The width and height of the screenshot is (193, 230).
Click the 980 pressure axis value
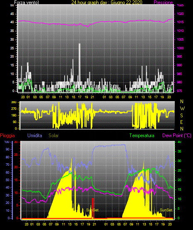[179, 82]
